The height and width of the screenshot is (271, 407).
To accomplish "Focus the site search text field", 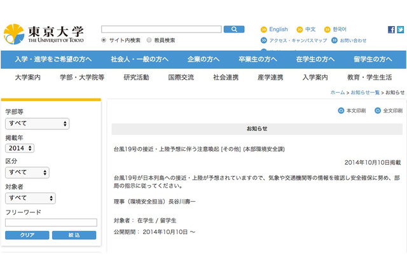I will point(161,29).
